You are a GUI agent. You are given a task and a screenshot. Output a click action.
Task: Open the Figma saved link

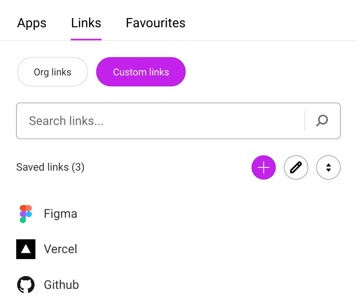[61, 213]
